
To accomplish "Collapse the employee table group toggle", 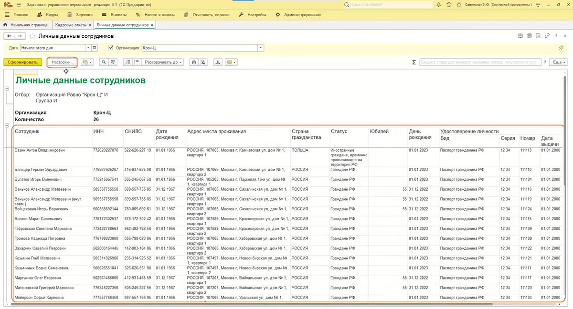I will pos(7,126).
